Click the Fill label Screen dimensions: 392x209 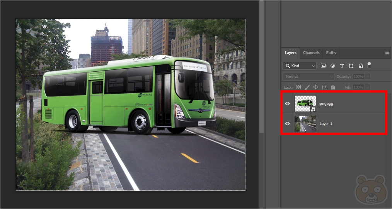click(x=348, y=87)
